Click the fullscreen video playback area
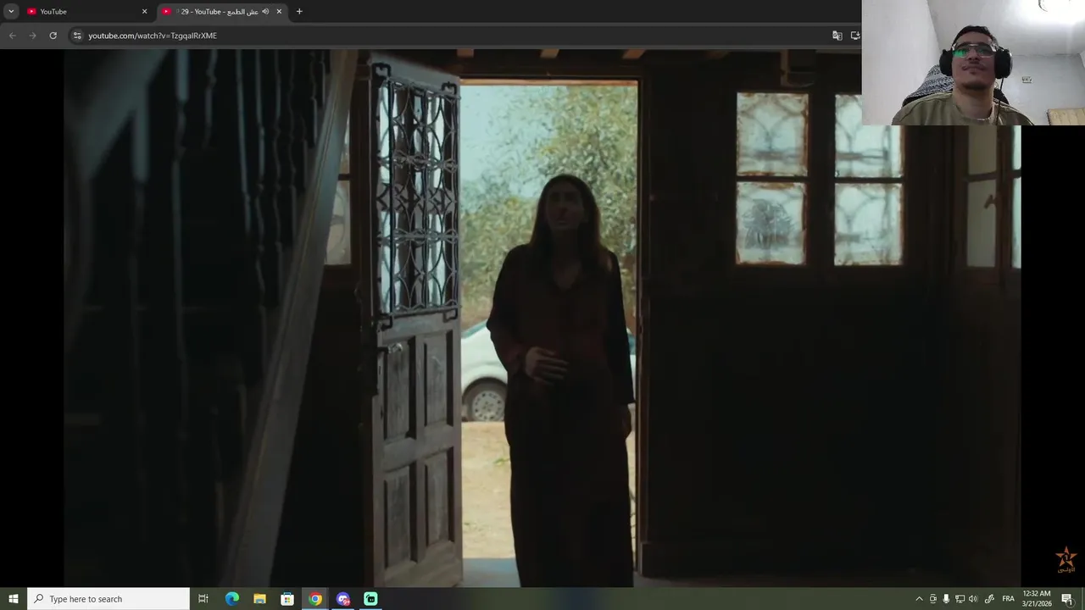1085x610 pixels. point(542,318)
